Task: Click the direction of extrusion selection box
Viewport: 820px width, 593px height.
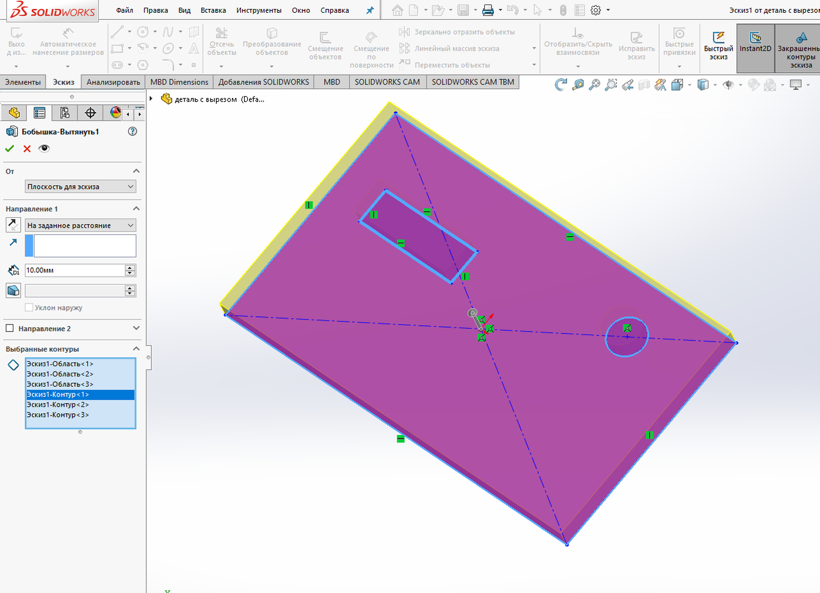Action: point(81,246)
